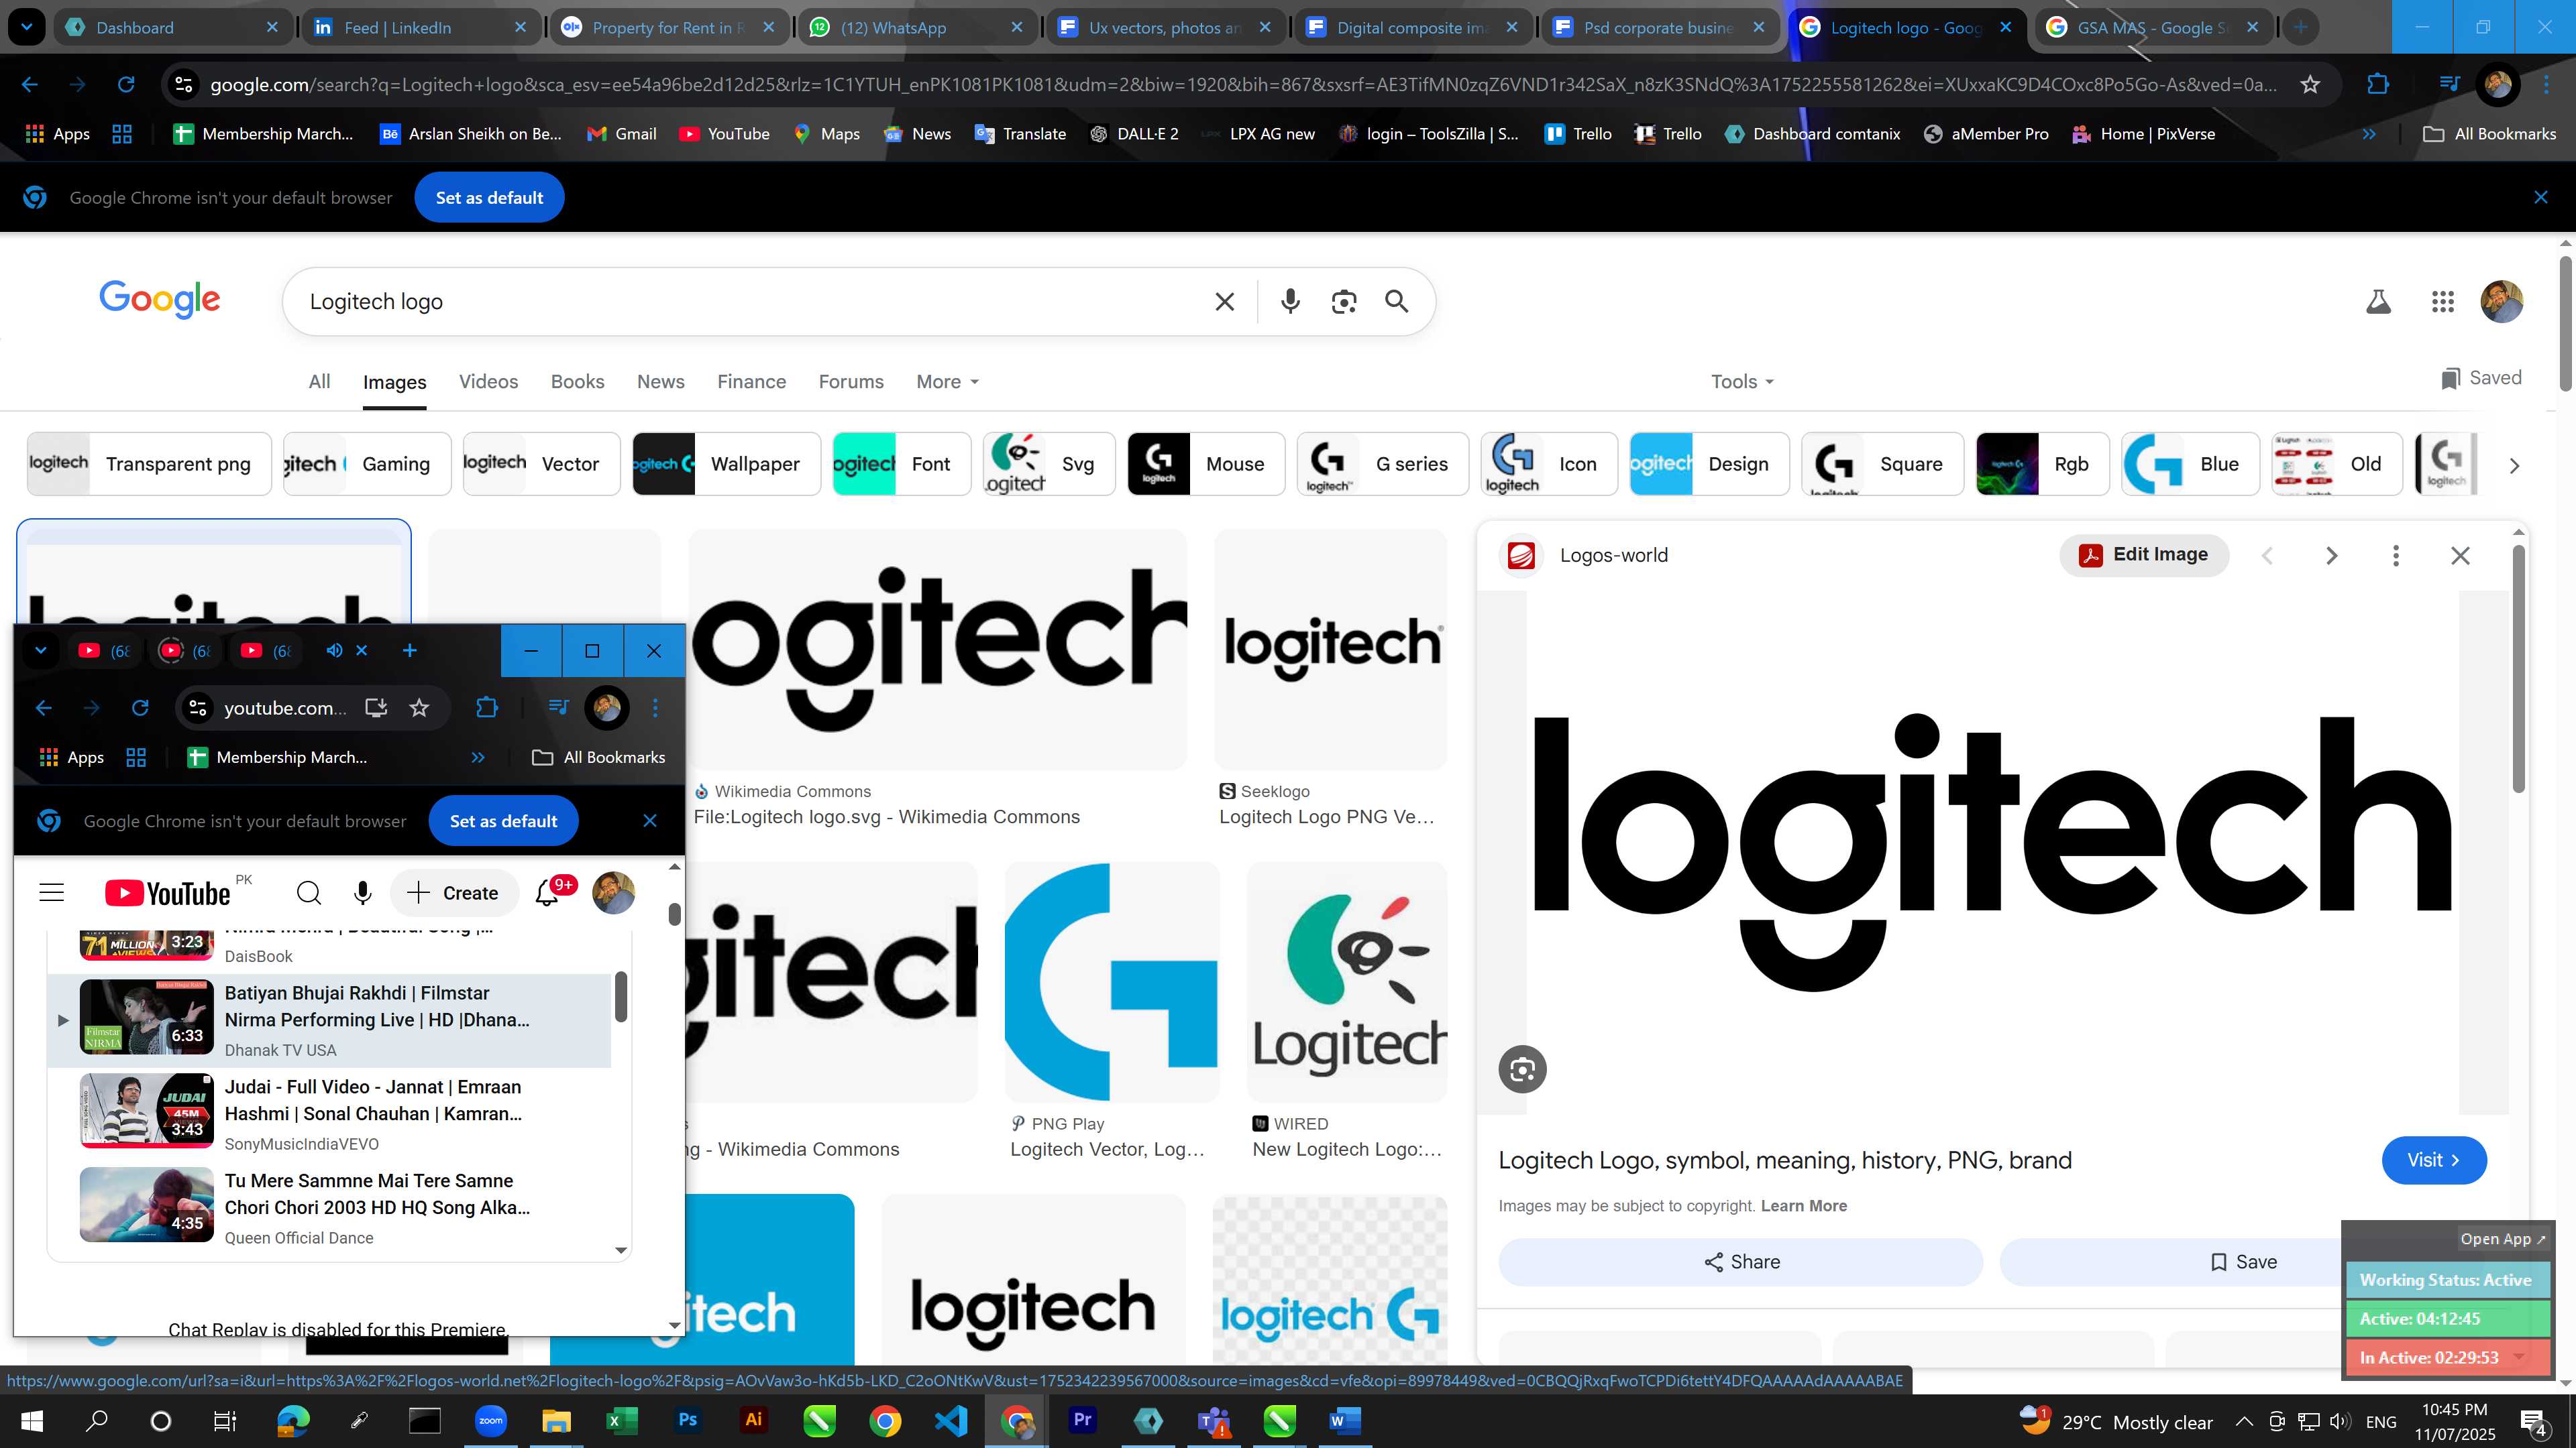Open Photoshop from the taskbar
The height and width of the screenshot is (1448, 2576).
click(687, 1420)
